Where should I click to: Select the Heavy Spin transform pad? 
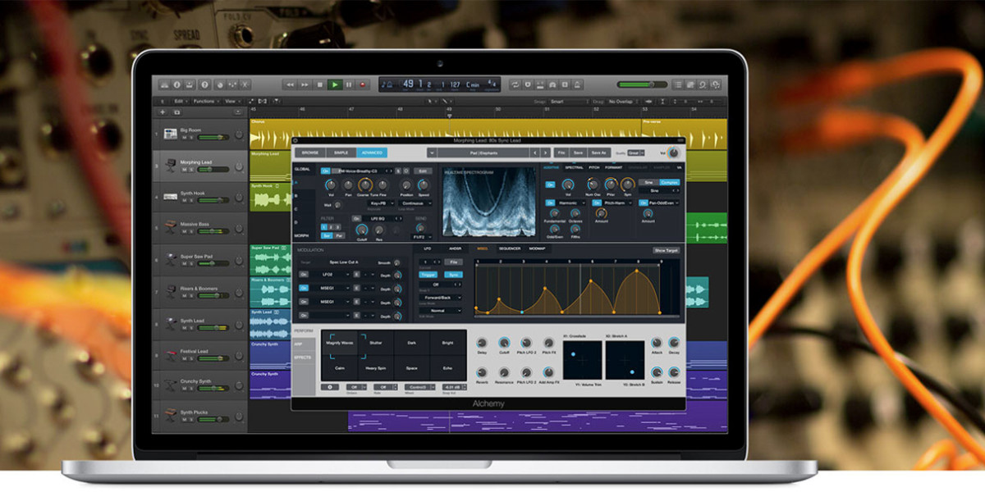pos(375,367)
